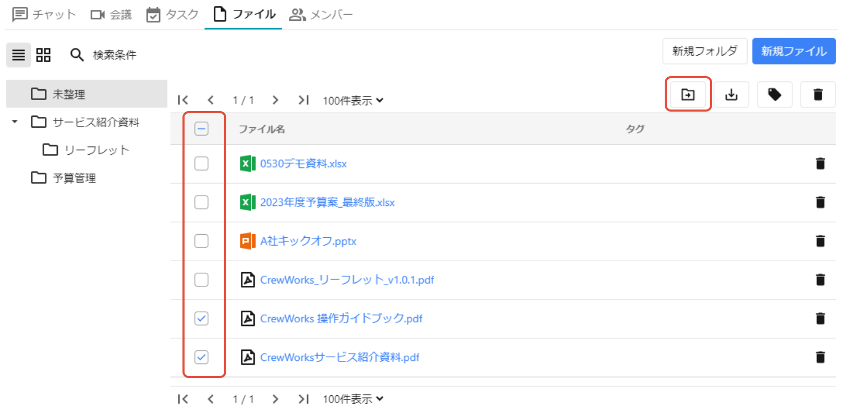Check the 2023年度予算案_最終版.xlsx checkbox
843x413 pixels.
tap(201, 202)
